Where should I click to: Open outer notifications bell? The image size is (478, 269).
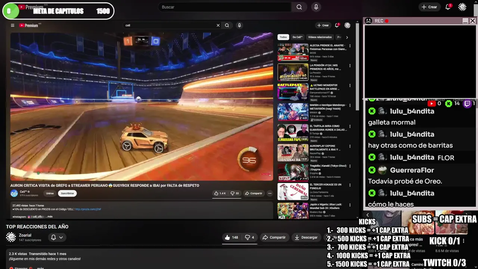pyautogui.click(x=448, y=7)
